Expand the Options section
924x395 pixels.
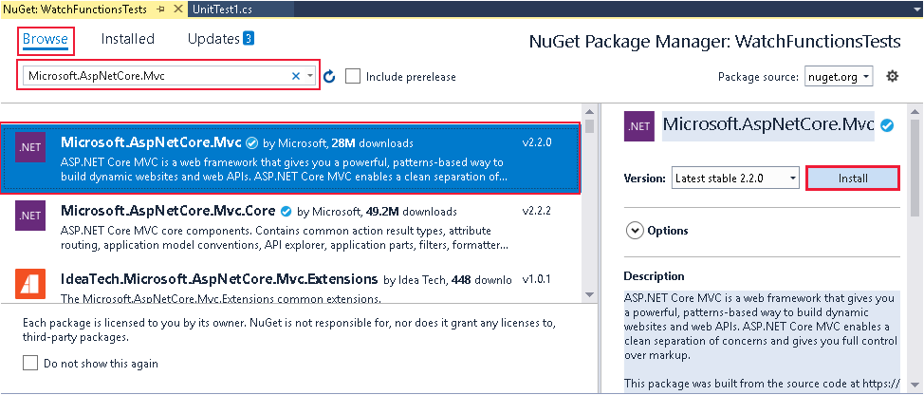pyautogui.click(x=634, y=230)
